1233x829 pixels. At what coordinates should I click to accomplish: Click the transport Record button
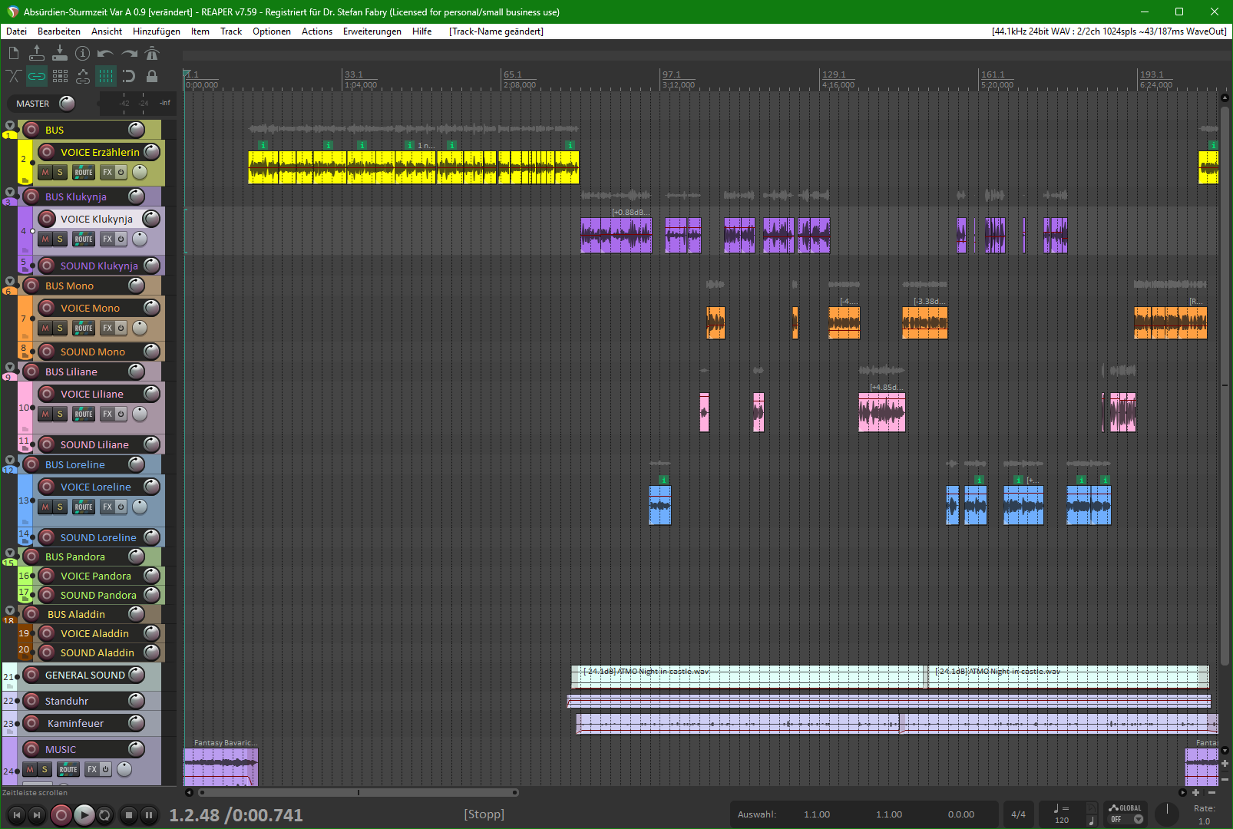pos(61,814)
